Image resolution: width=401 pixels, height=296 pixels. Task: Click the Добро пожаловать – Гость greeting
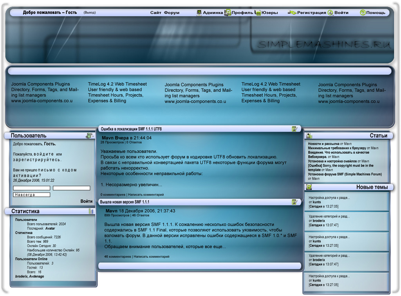point(50,12)
